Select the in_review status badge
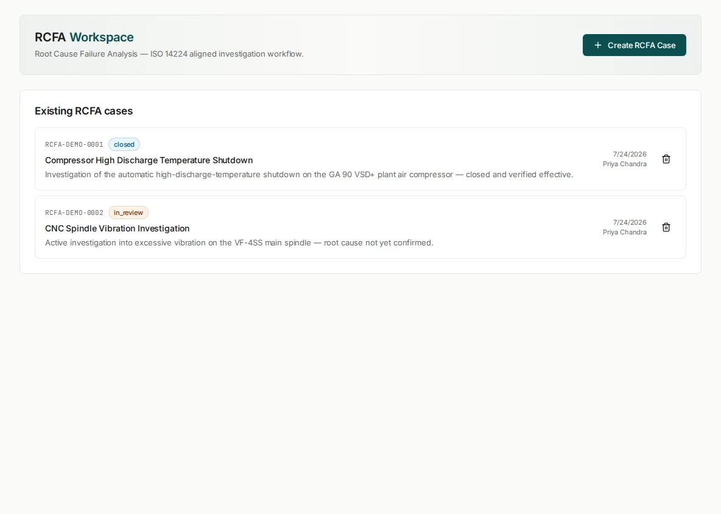This screenshot has height=514, width=721. tap(128, 213)
